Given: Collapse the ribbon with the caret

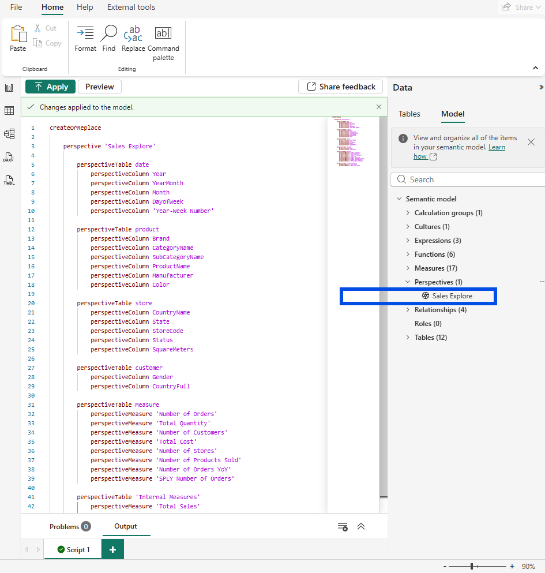Looking at the screenshot, I should point(536,68).
